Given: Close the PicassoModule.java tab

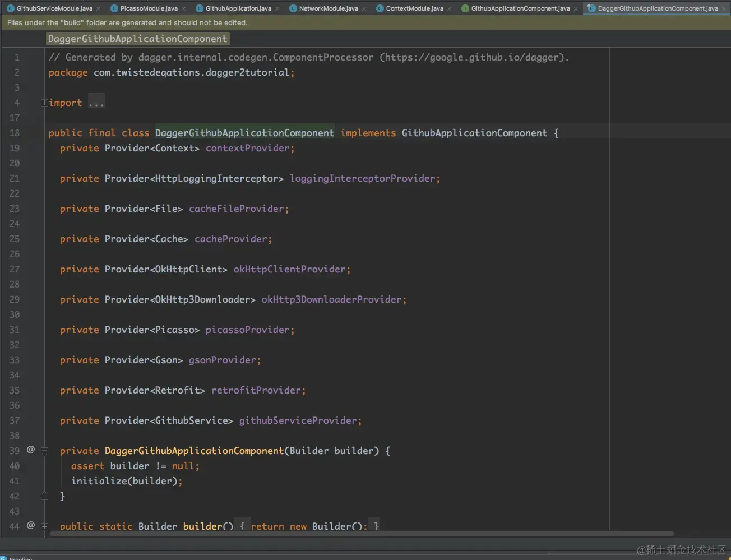Looking at the screenshot, I should coord(184,8).
